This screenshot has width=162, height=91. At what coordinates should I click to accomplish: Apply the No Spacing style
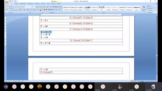[73, 8]
